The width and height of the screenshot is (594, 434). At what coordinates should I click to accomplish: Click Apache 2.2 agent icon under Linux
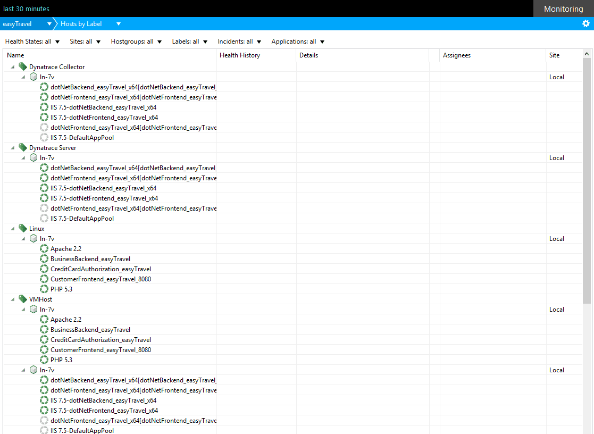(x=44, y=249)
